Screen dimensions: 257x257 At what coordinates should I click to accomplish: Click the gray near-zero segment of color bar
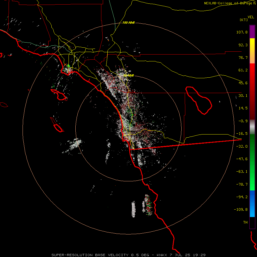point(252,127)
